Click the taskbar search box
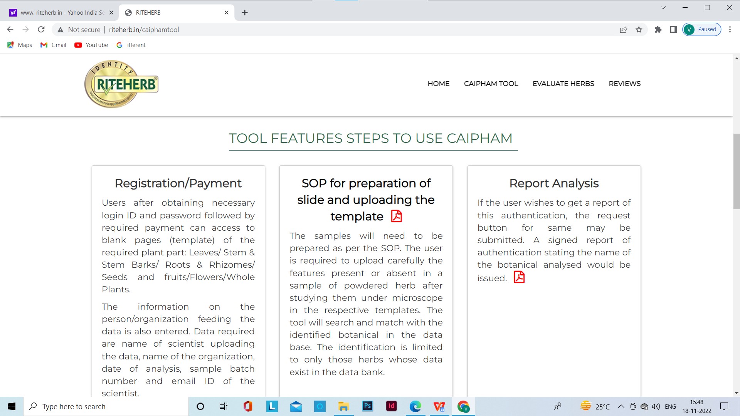 106,406
